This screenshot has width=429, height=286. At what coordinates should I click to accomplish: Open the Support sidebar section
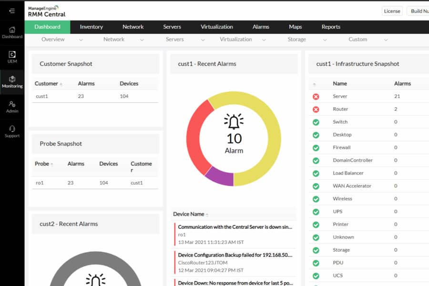(x=12, y=132)
